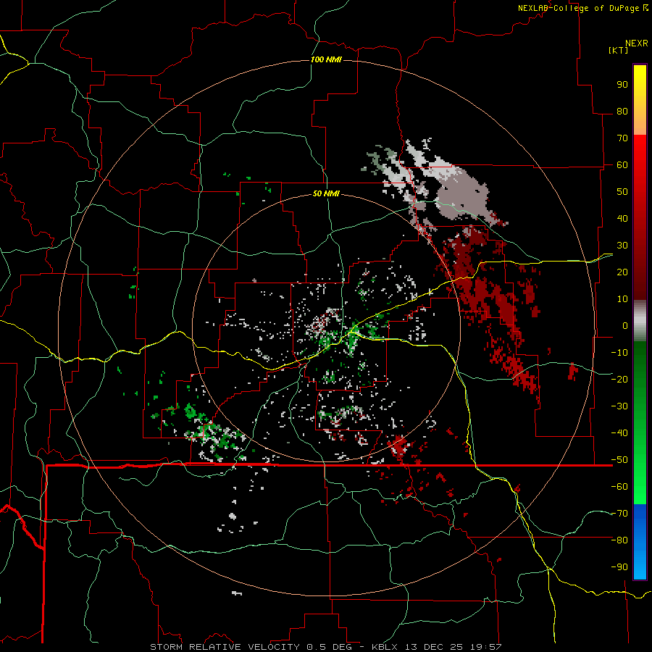Click the blue bottom segment of the colorbar

640,541
